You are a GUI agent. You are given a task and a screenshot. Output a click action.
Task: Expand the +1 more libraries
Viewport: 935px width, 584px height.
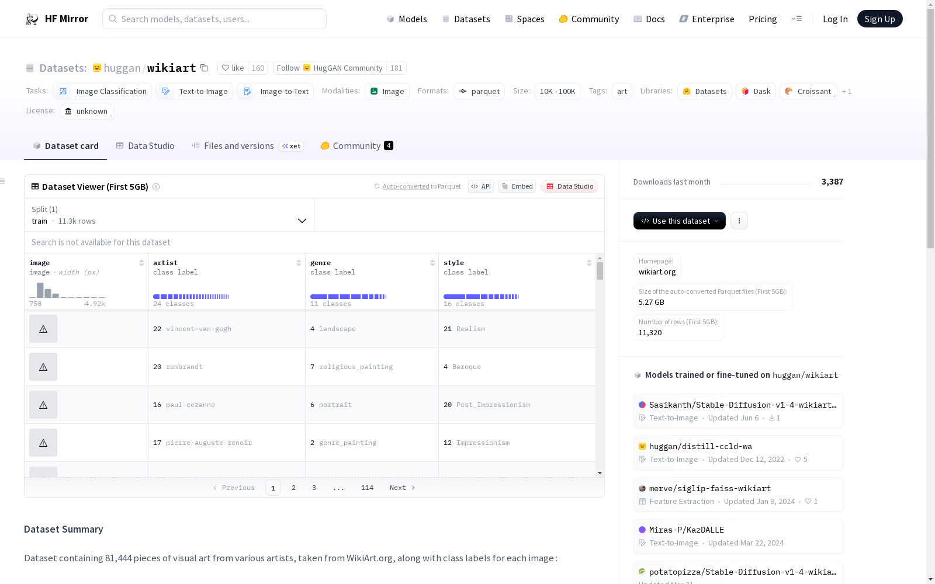847,92
